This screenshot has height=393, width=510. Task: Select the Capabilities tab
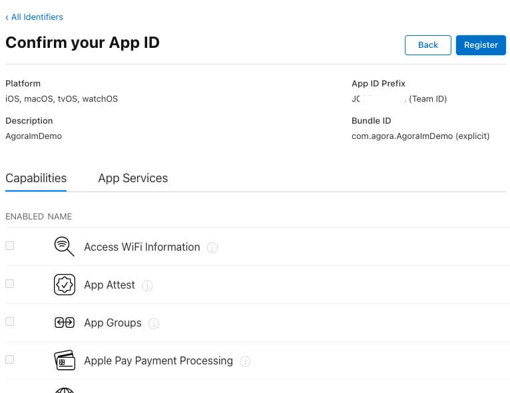tap(36, 178)
